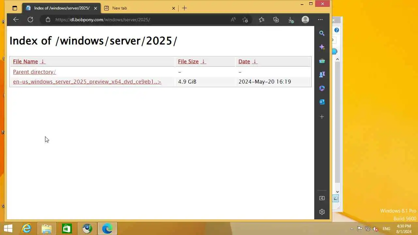Viewport: 418px width, 235px height.
Task: Open sidebar Tools briefcase
Action: coord(322,61)
